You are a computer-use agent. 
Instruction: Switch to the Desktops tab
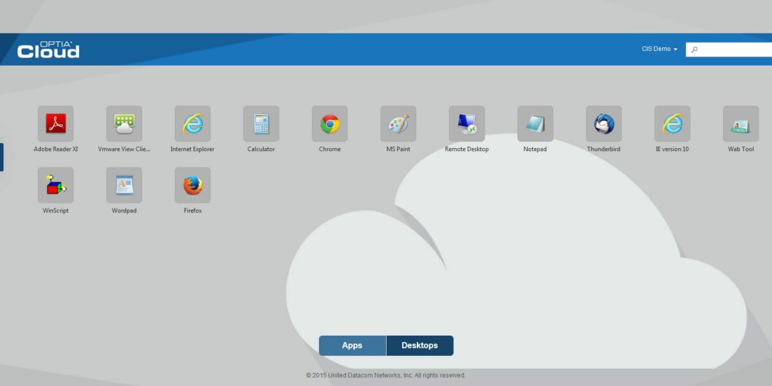[x=420, y=345]
